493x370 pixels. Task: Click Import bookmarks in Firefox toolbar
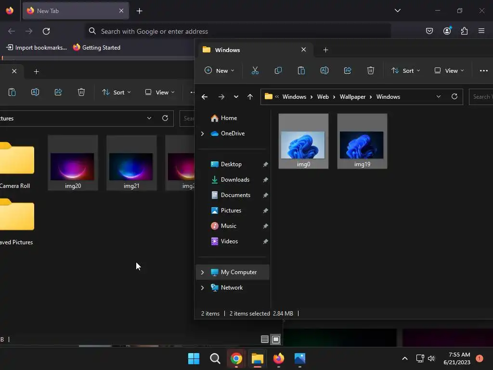pos(37,48)
